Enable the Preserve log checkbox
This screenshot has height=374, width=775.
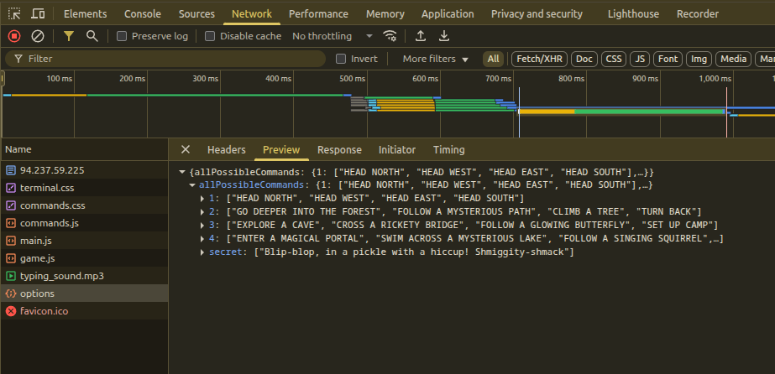[x=123, y=36]
